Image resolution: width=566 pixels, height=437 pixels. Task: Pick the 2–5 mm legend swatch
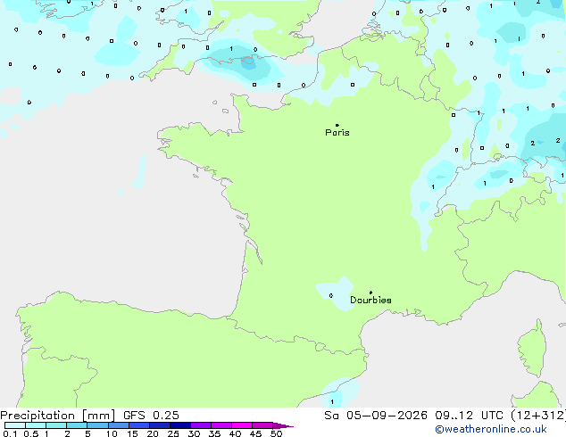(x=77, y=425)
